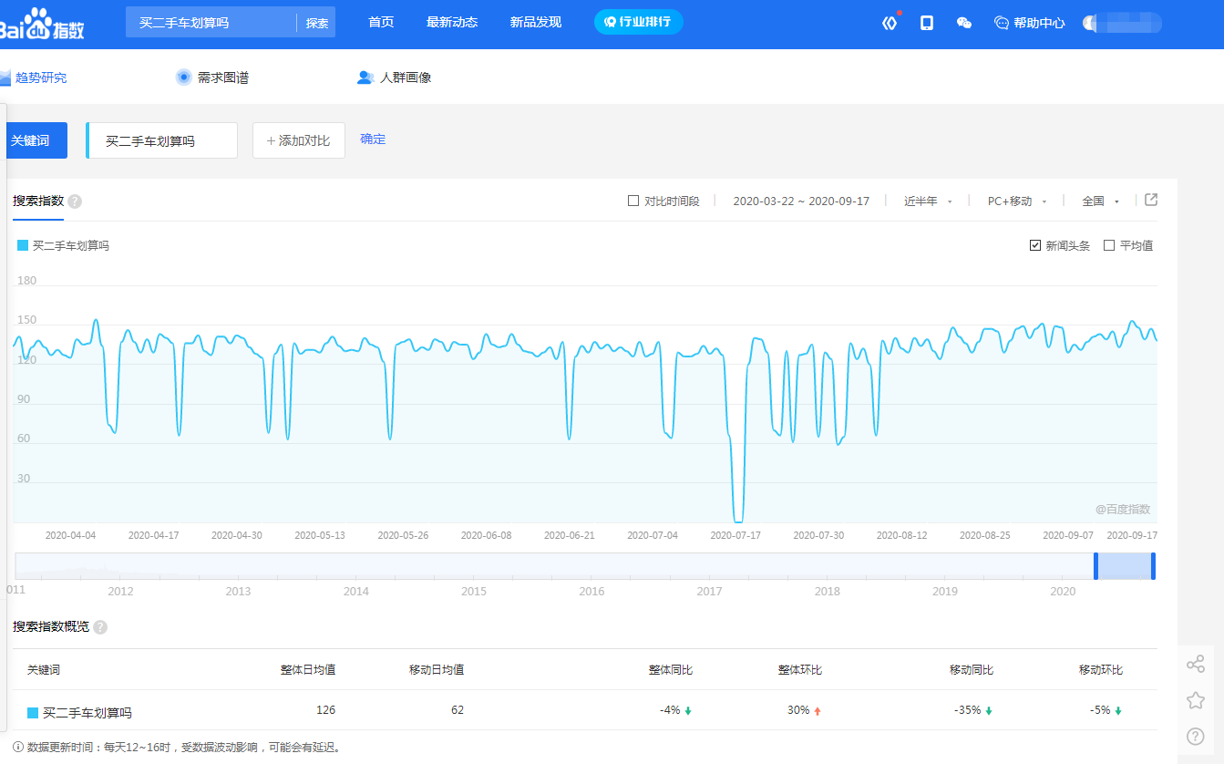Viewport: 1224px width, 764px height.
Task: Switch to the 需求图谱 tab
Action: tap(212, 77)
